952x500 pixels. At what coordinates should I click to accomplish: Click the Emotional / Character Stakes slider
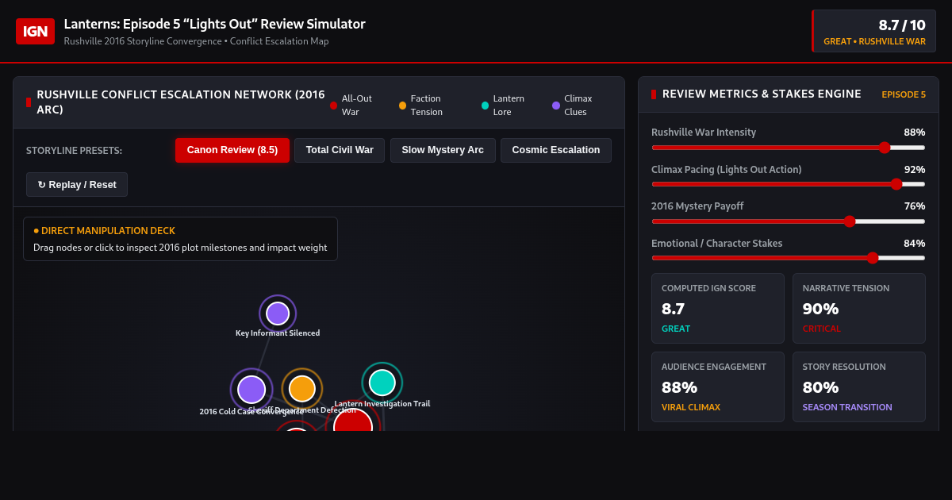789,257
